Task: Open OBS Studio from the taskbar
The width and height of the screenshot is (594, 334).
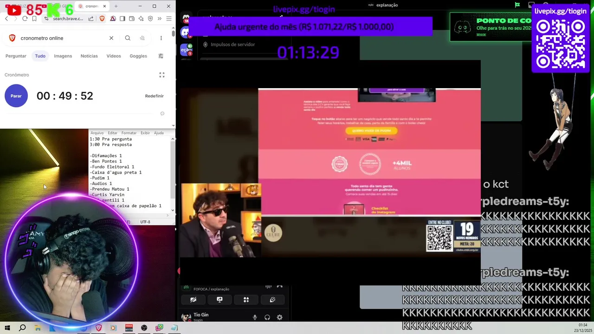Action: click(144, 328)
